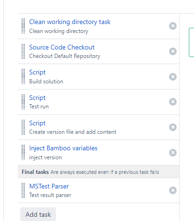The image size is (194, 221).
Task: Click drag handle of Clean working directory task
Action: [x=23, y=26]
